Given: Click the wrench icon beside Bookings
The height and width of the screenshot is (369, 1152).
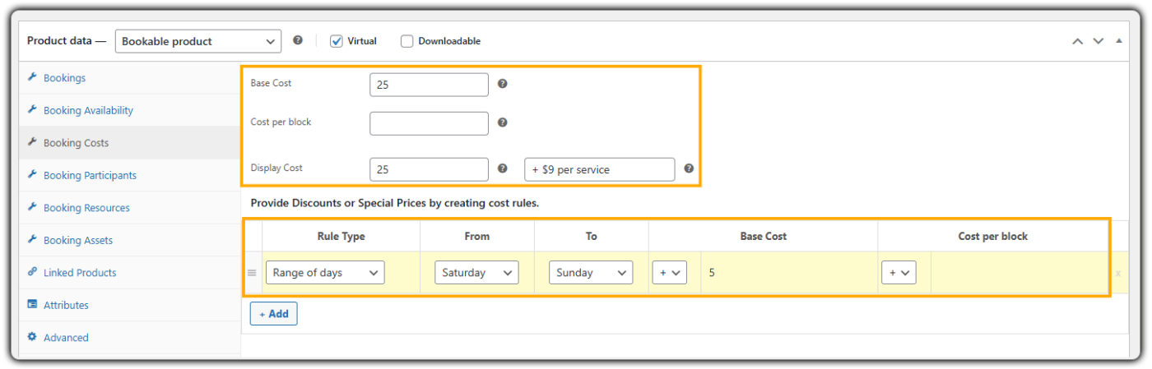Looking at the screenshot, I should click(x=32, y=77).
